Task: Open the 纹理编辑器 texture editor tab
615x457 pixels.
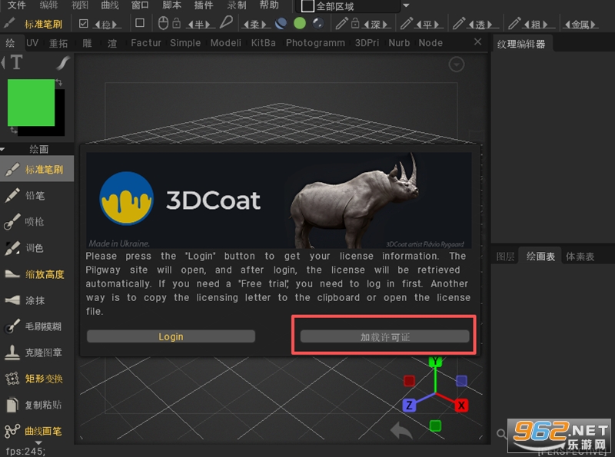Action: point(521,44)
